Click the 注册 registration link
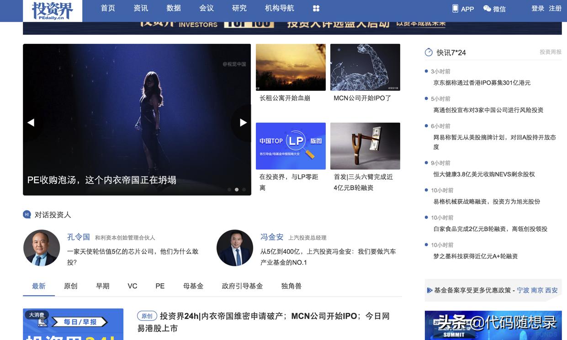Image resolution: width=567 pixels, height=340 pixels. (553, 8)
